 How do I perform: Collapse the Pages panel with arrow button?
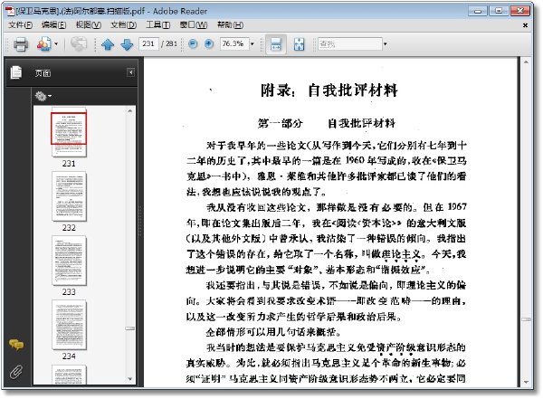point(130,72)
